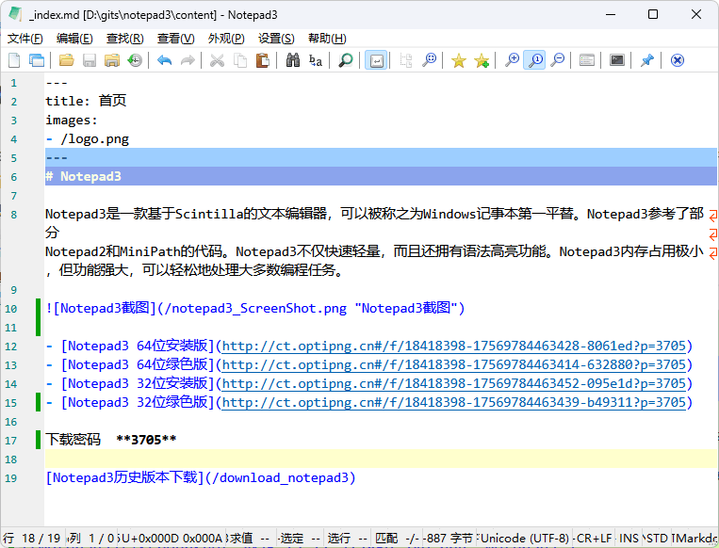Open the 查找(R) menu

pos(125,39)
